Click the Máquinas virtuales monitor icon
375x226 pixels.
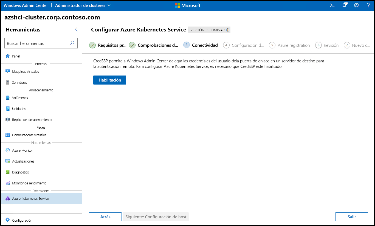coord(8,71)
